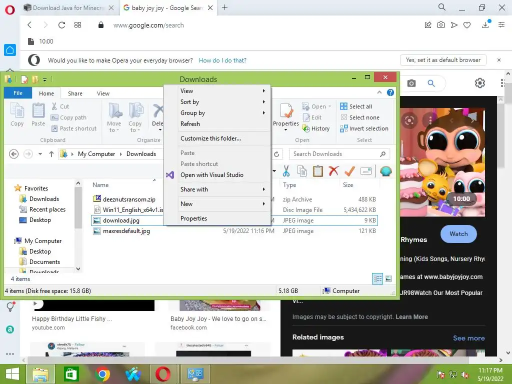The width and height of the screenshot is (512, 384).
Task: Click the See more link
Action: click(x=468, y=338)
